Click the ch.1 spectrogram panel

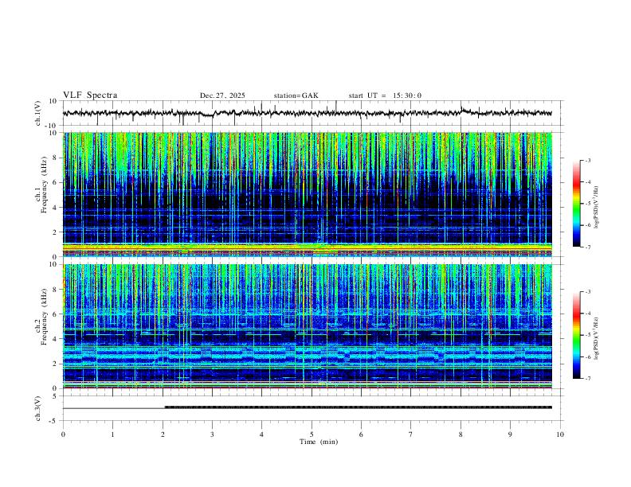coord(308,194)
